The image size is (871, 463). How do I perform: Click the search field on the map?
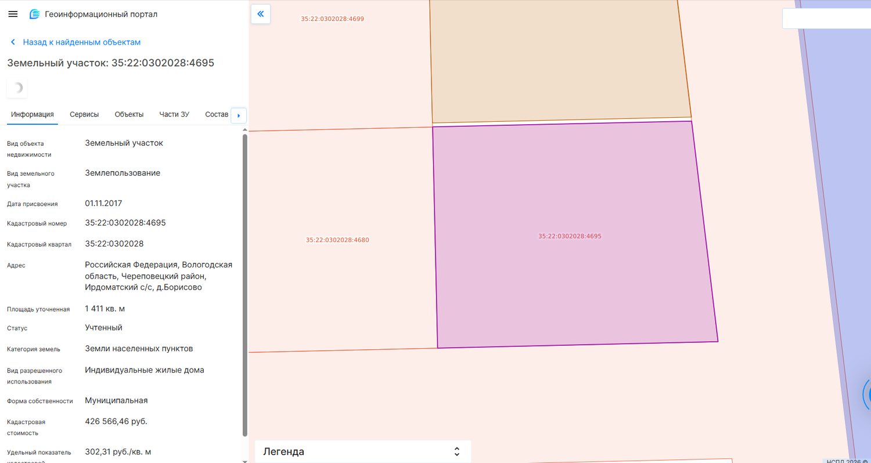pos(826,19)
